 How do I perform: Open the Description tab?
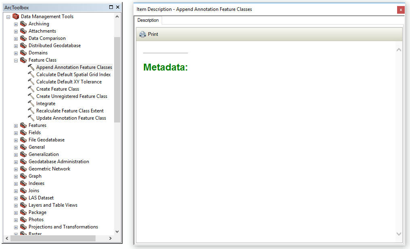(148, 20)
